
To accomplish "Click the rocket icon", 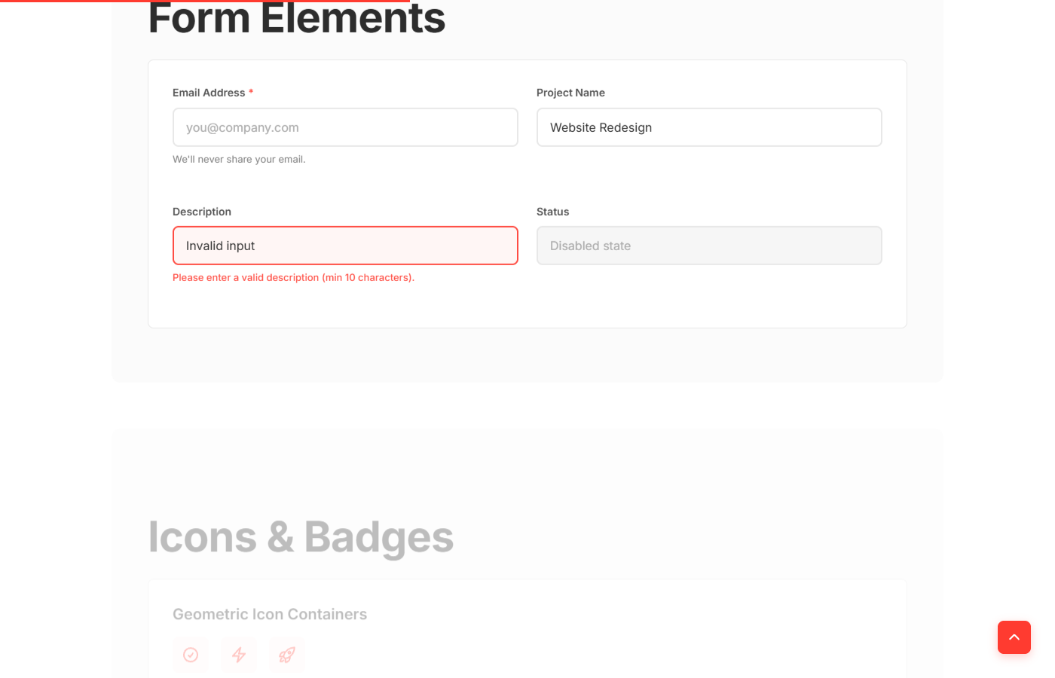I will pos(287,655).
